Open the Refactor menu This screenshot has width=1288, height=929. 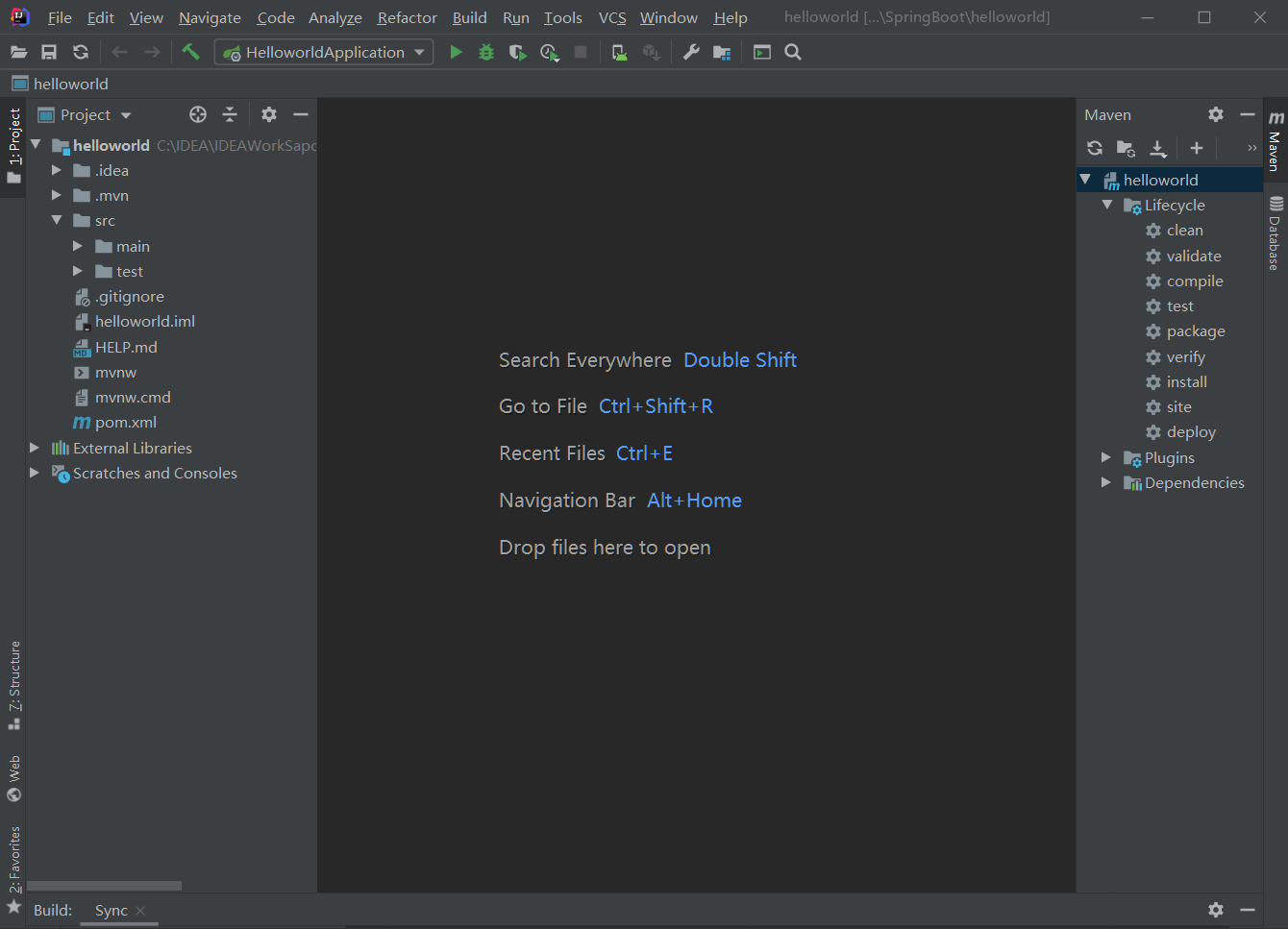(408, 17)
